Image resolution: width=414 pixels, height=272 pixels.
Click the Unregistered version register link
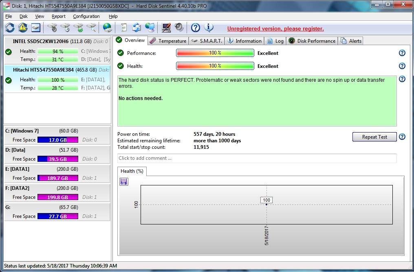[275, 29]
